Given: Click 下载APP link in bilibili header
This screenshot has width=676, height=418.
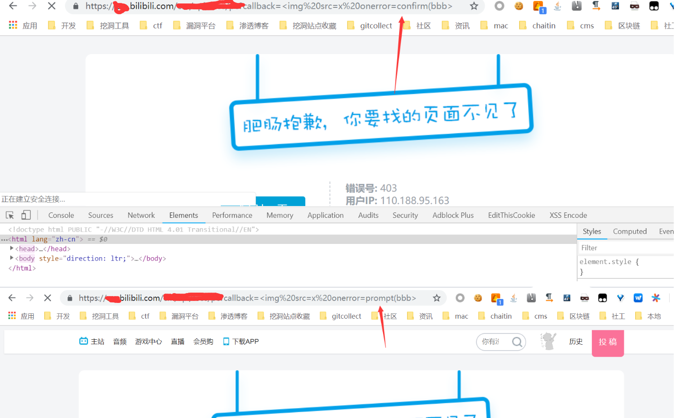Looking at the screenshot, I should tap(241, 341).
